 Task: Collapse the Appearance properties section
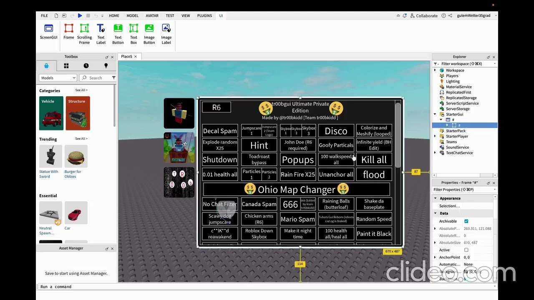(x=435, y=198)
